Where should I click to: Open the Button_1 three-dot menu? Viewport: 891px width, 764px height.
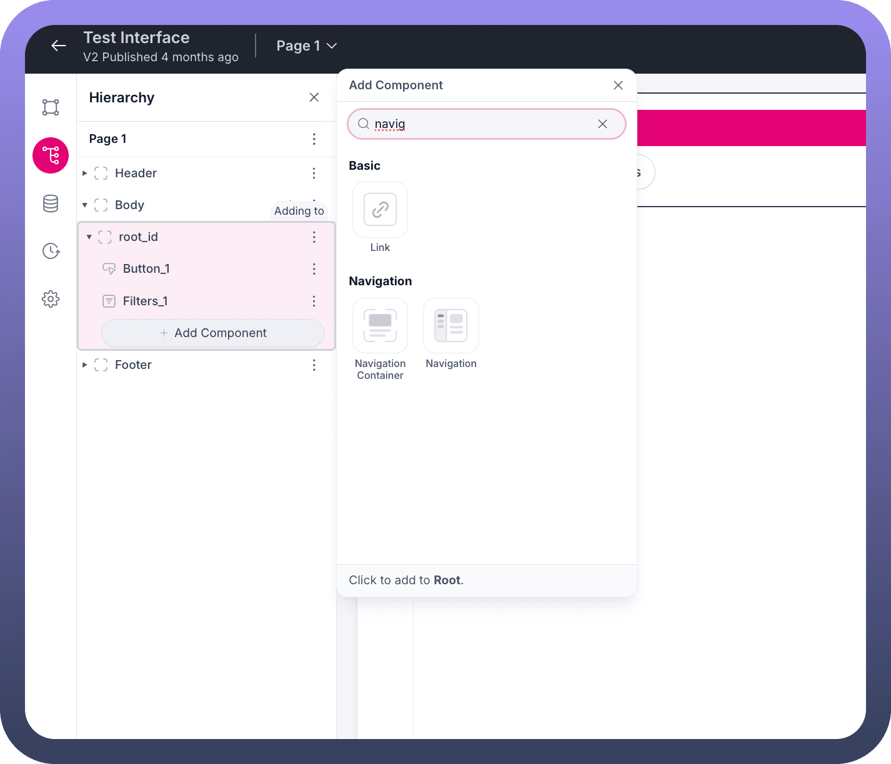coord(314,269)
